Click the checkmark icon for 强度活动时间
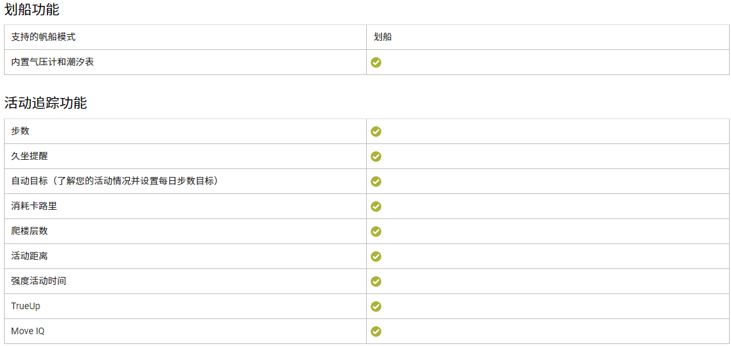Viewport: 731px width, 346px height. pyautogui.click(x=376, y=282)
